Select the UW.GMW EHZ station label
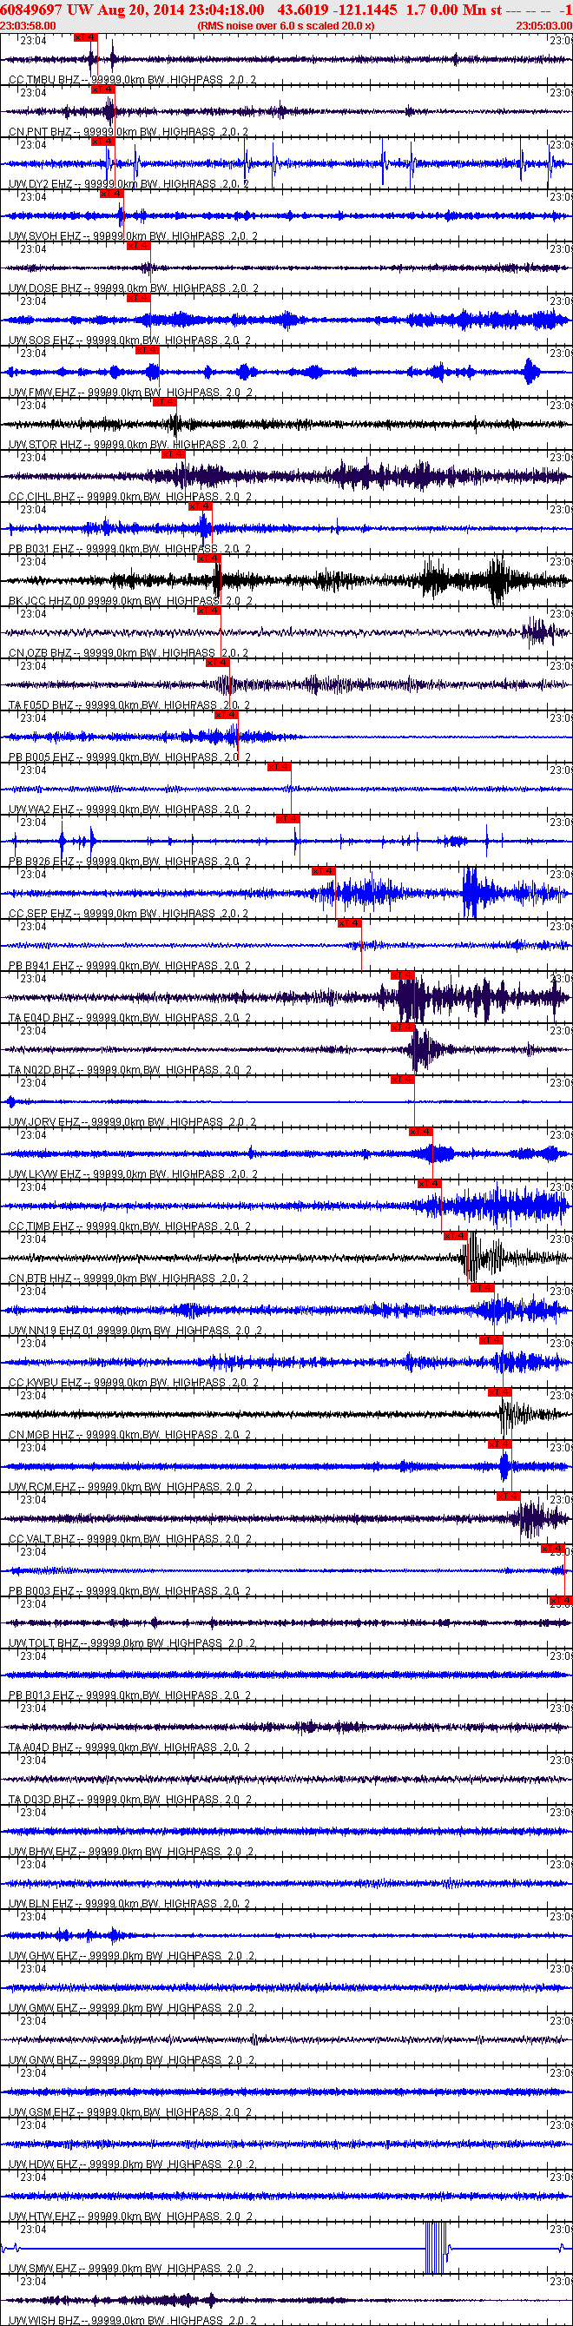Image resolution: width=573 pixels, height=2326 pixels. (132, 2008)
